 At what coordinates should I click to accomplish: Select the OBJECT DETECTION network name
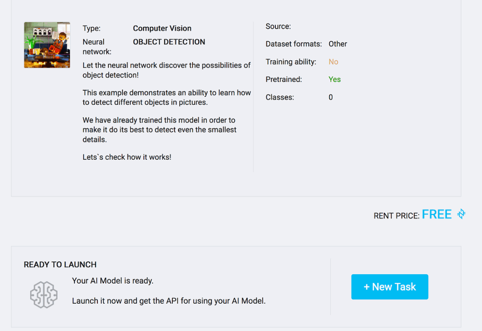[169, 42]
